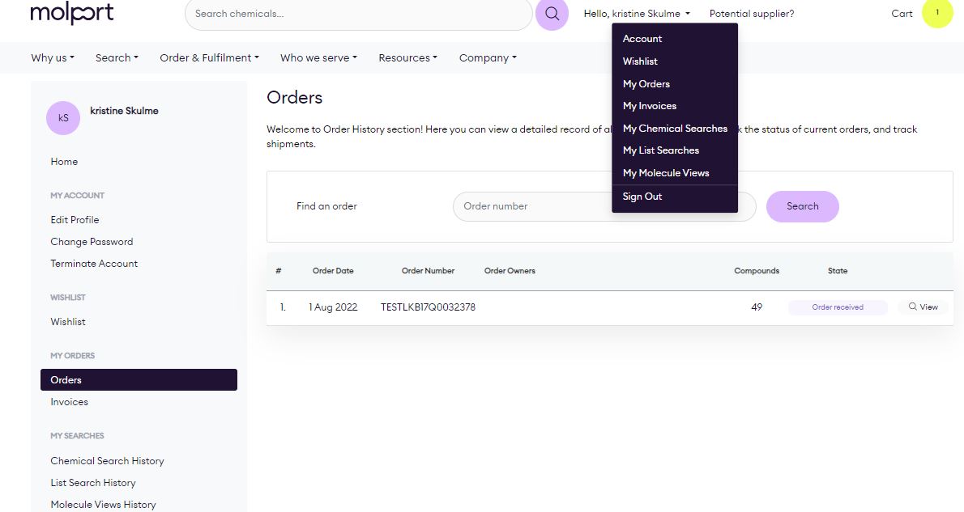Expand the Resources navigation dropdown
This screenshot has width=964, height=512.
click(x=407, y=57)
